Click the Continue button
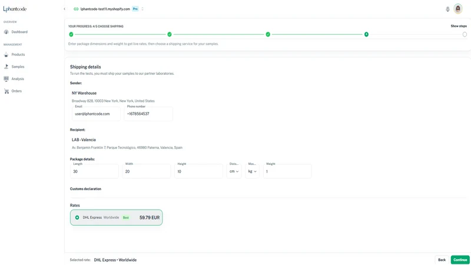The width and height of the screenshot is (471, 265). [460, 260]
